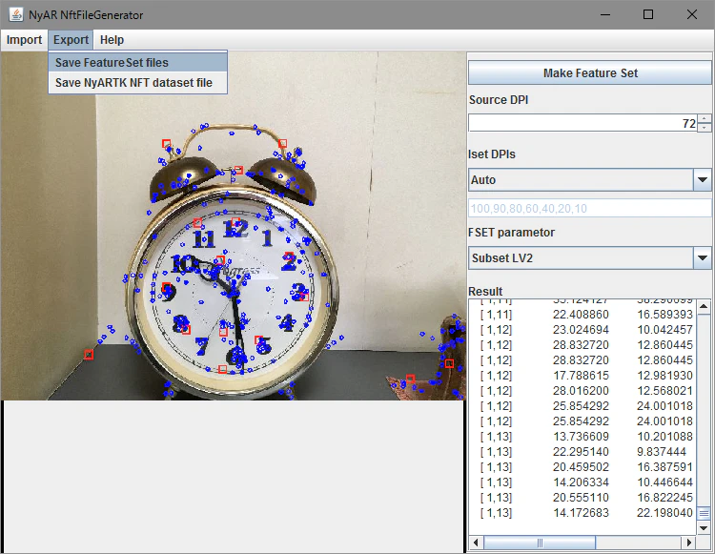Close the NyAR NftFileGenerator window

click(x=692, y=14)
